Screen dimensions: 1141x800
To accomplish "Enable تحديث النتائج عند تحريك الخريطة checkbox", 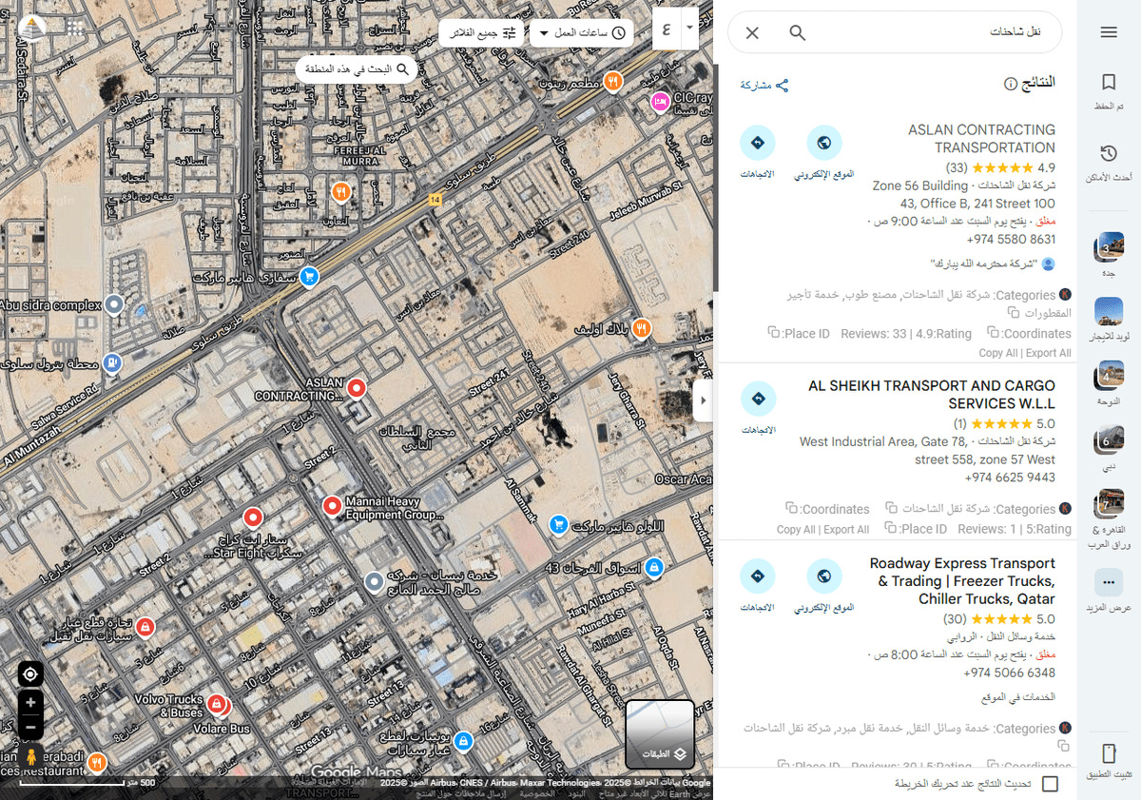I will 1050,784.
